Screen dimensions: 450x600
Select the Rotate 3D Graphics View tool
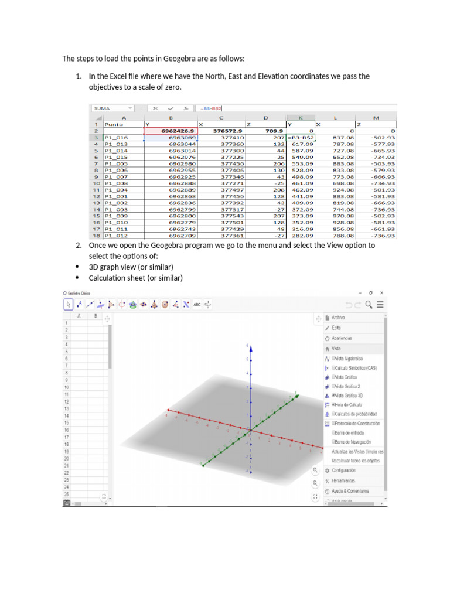(207, 304)
